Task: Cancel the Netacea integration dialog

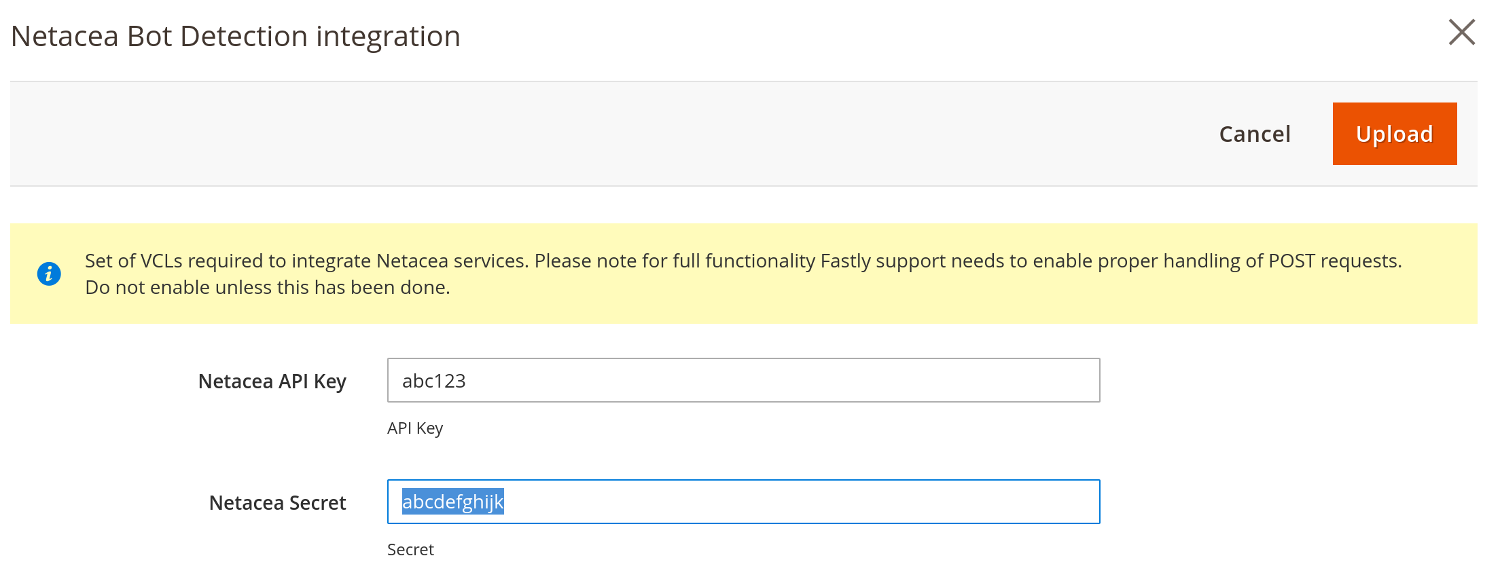Action: coord(1254,134)
